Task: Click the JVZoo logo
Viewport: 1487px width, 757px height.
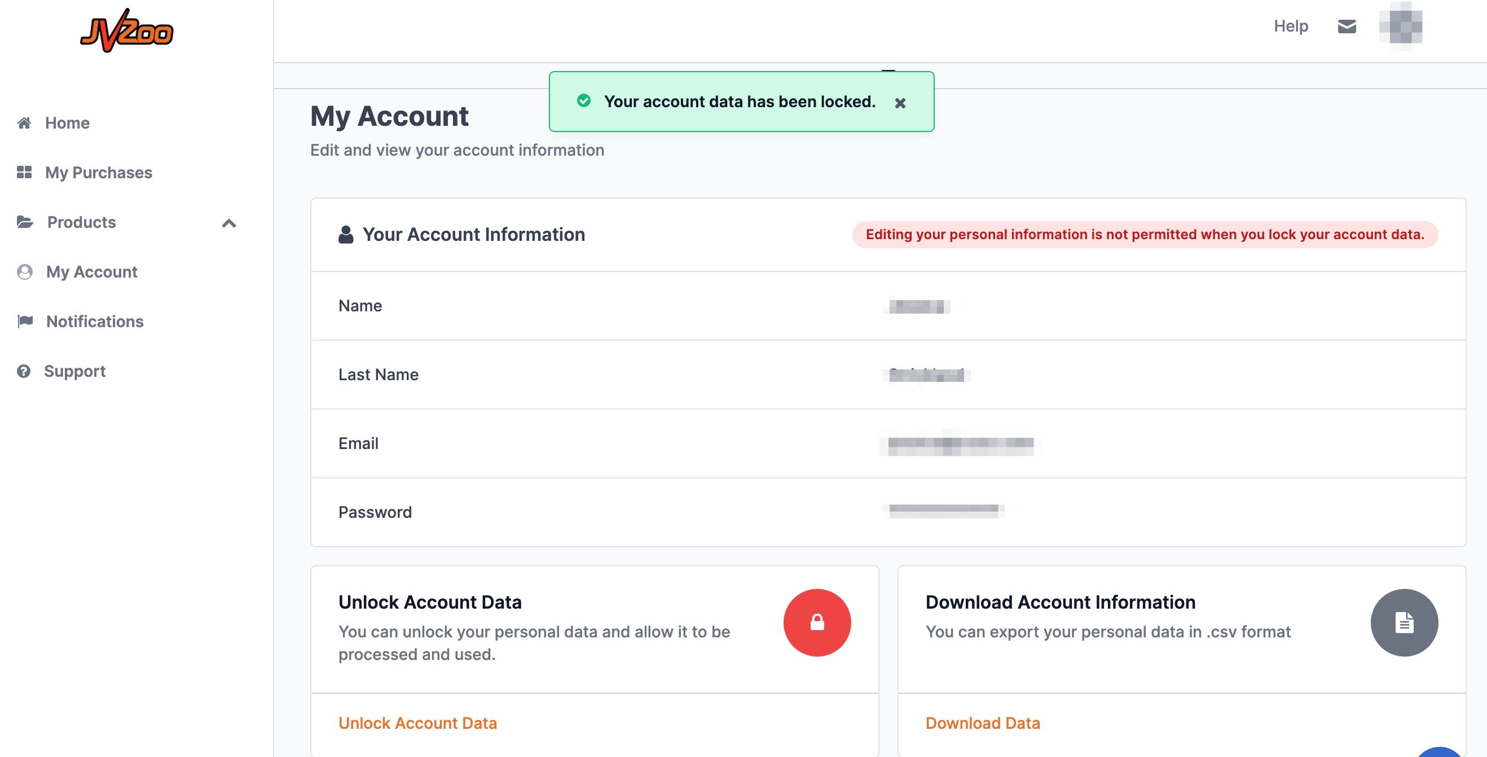Action: click(126, 31)
